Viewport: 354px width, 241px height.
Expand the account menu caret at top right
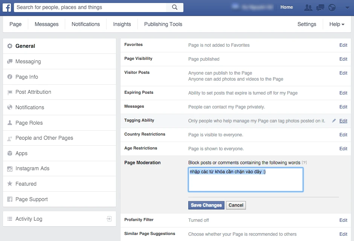click(x=348, y=7)
